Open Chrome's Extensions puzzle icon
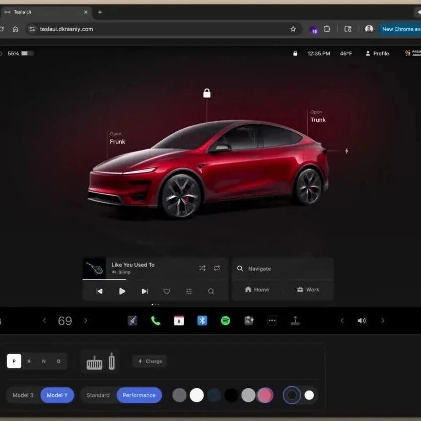 [327, 29]
